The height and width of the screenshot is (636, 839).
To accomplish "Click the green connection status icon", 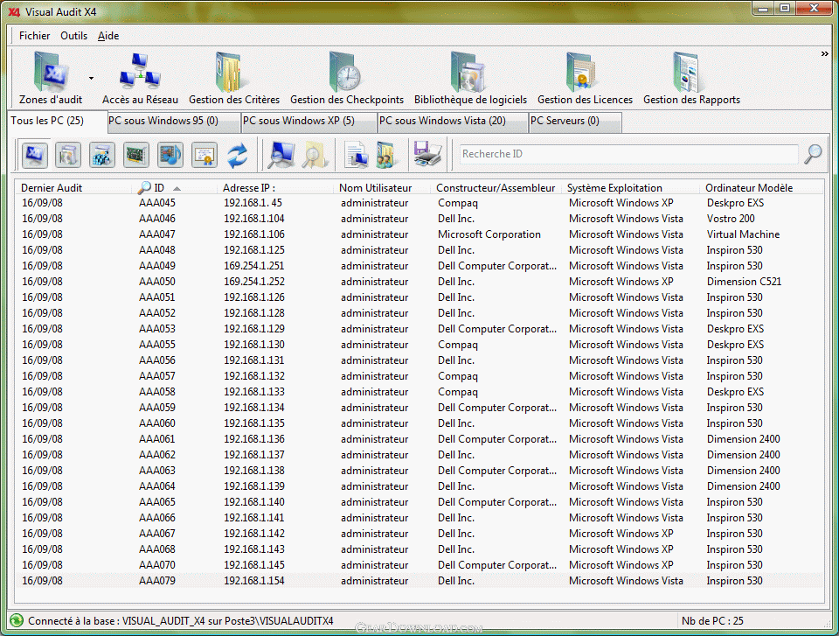I will 17,620.
